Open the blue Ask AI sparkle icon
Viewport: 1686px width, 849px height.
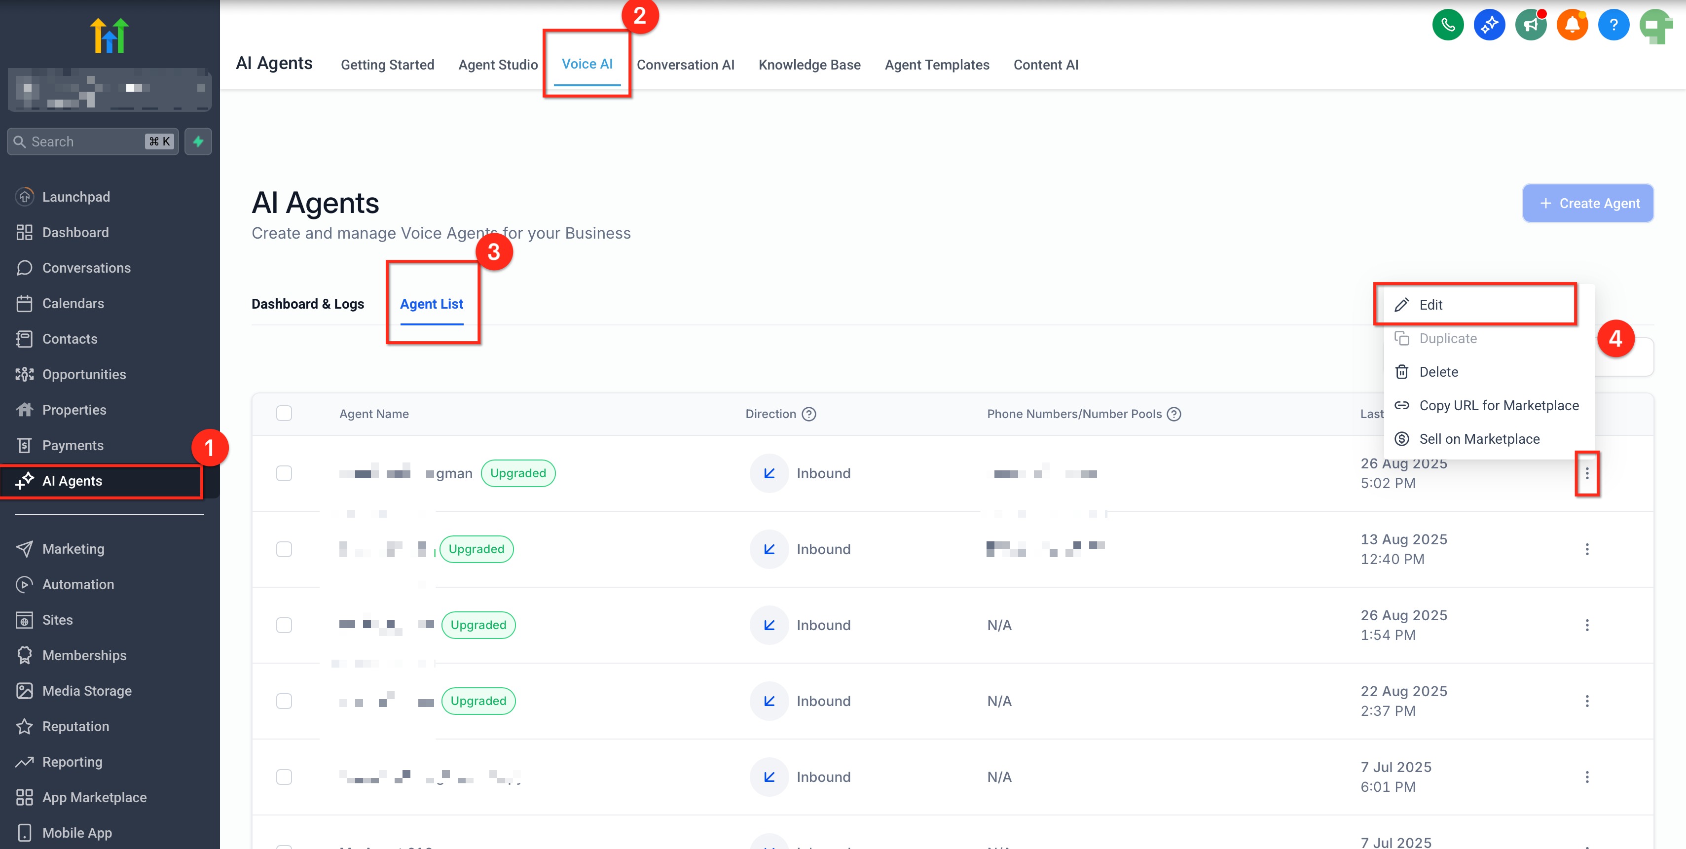pos(1489,26)
